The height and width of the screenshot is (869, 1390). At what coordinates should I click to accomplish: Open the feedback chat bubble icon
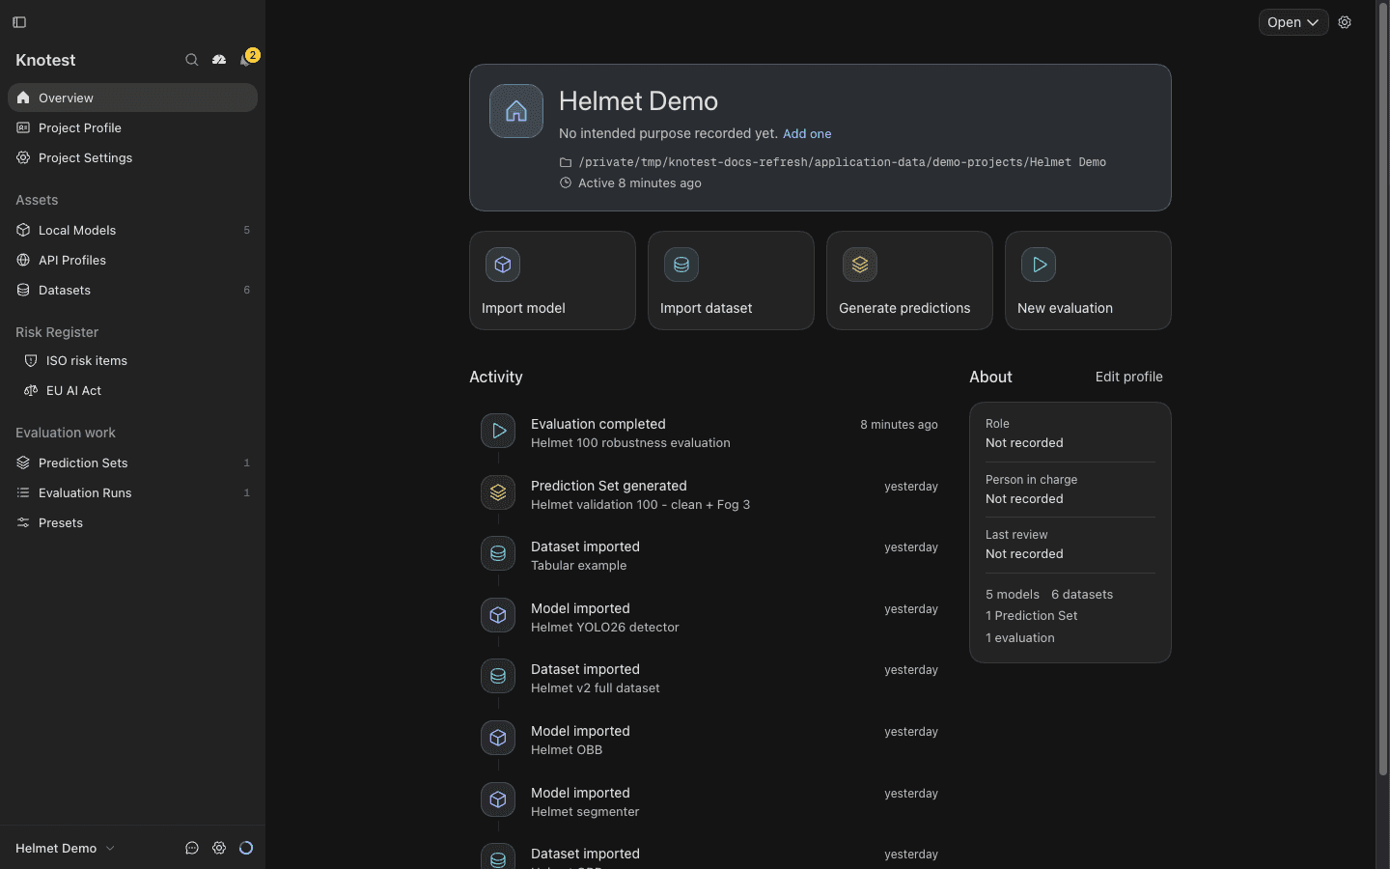[x=192, y=848]
